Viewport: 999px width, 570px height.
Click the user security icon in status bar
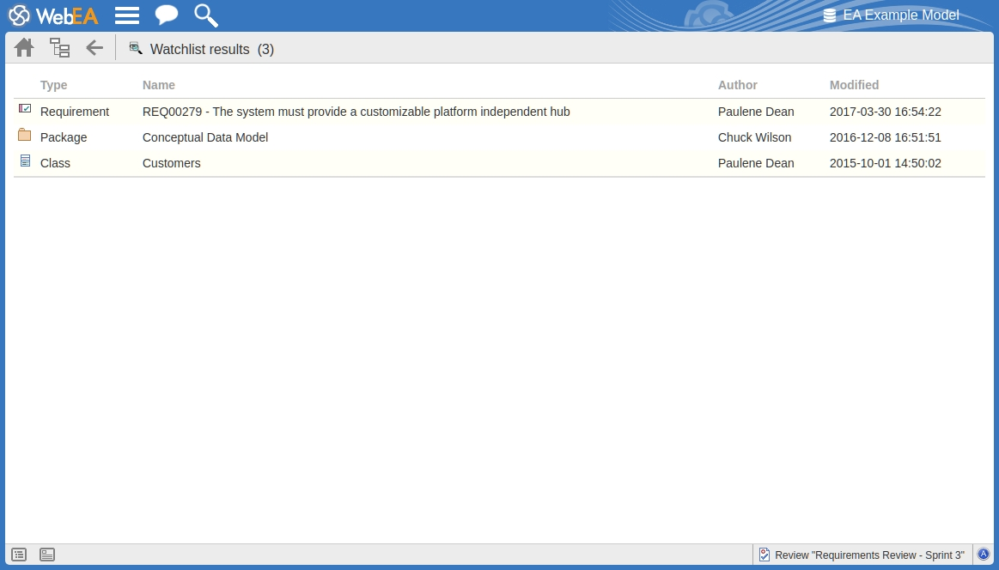(x=984, y=555)
